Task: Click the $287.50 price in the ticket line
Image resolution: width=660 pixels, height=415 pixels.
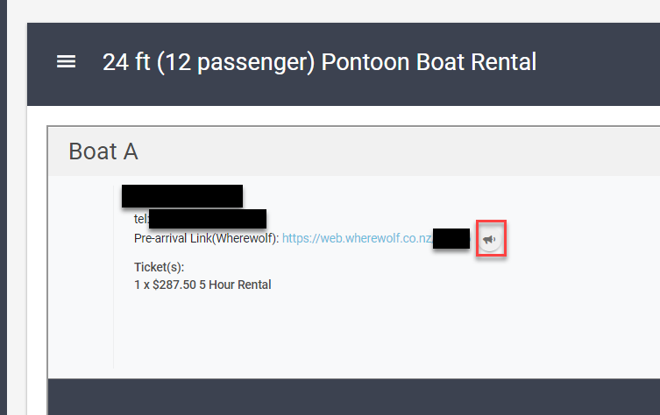Action: pos(174,285)
